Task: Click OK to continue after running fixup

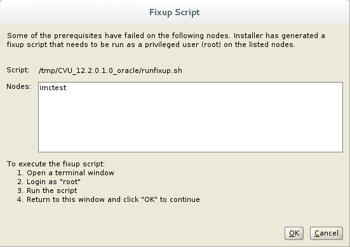Action: [293, 233]
